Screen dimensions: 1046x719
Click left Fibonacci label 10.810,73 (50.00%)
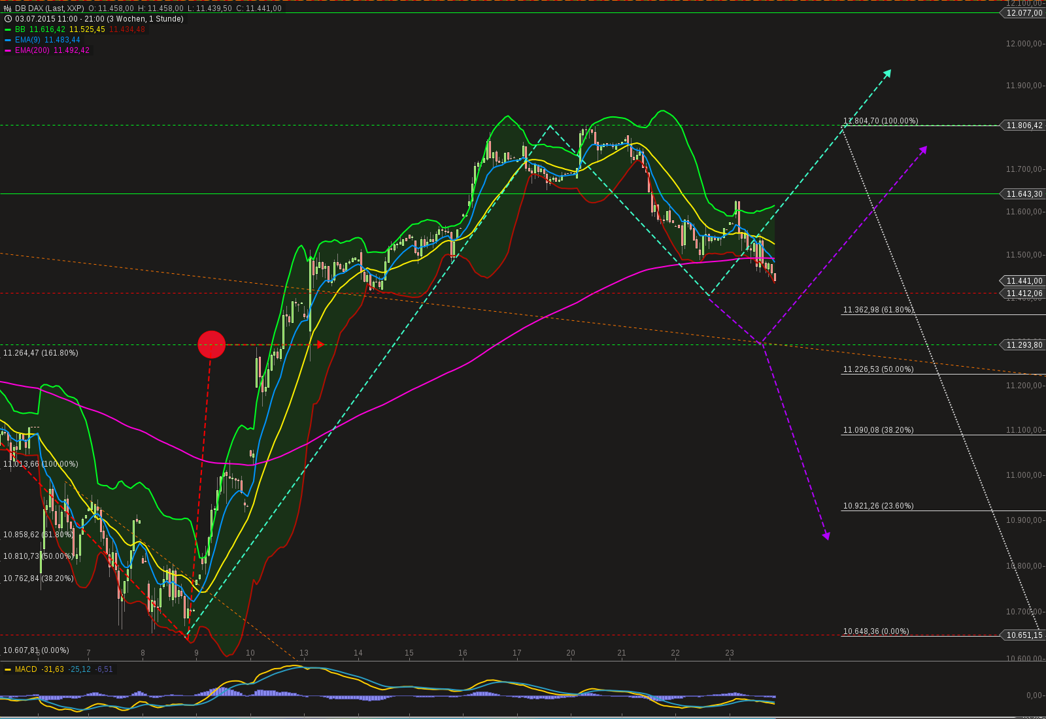coord(38,556)
